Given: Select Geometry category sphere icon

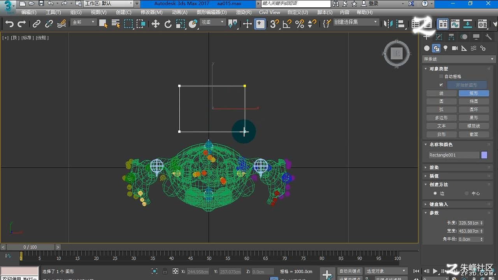Looking at the screenshot, I should click(427, 48).
